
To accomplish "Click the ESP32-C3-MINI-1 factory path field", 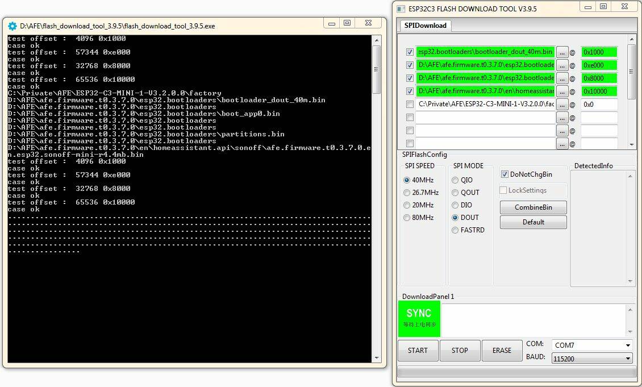I will tap(486, 105).
